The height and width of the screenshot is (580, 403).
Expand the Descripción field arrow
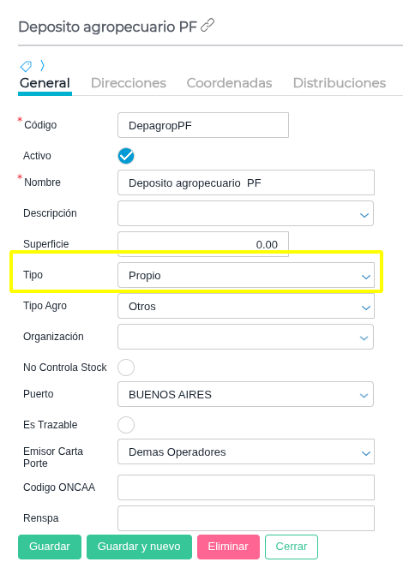[x=364, y=215]
